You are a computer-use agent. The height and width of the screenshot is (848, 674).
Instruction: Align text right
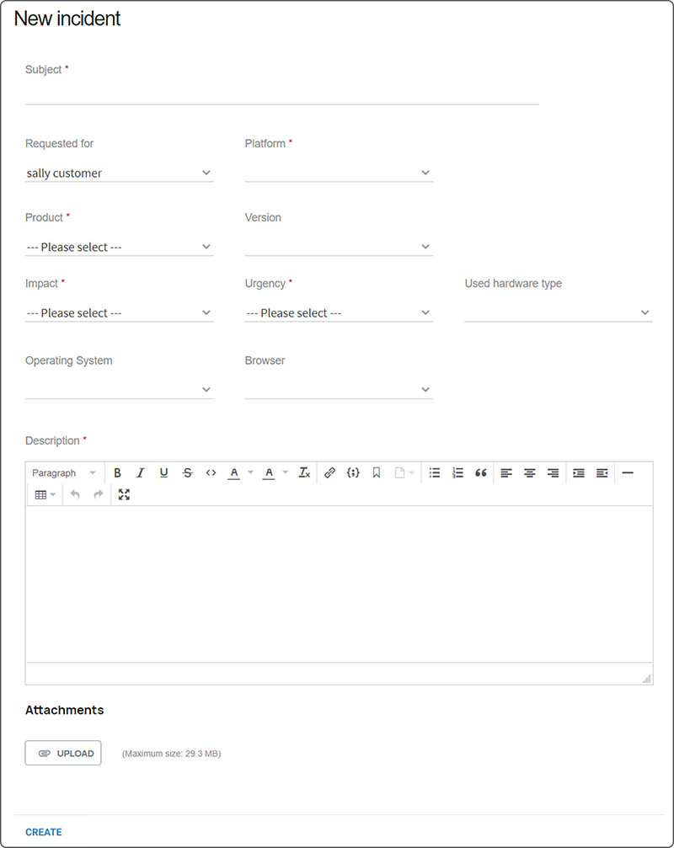pos(553,472)
